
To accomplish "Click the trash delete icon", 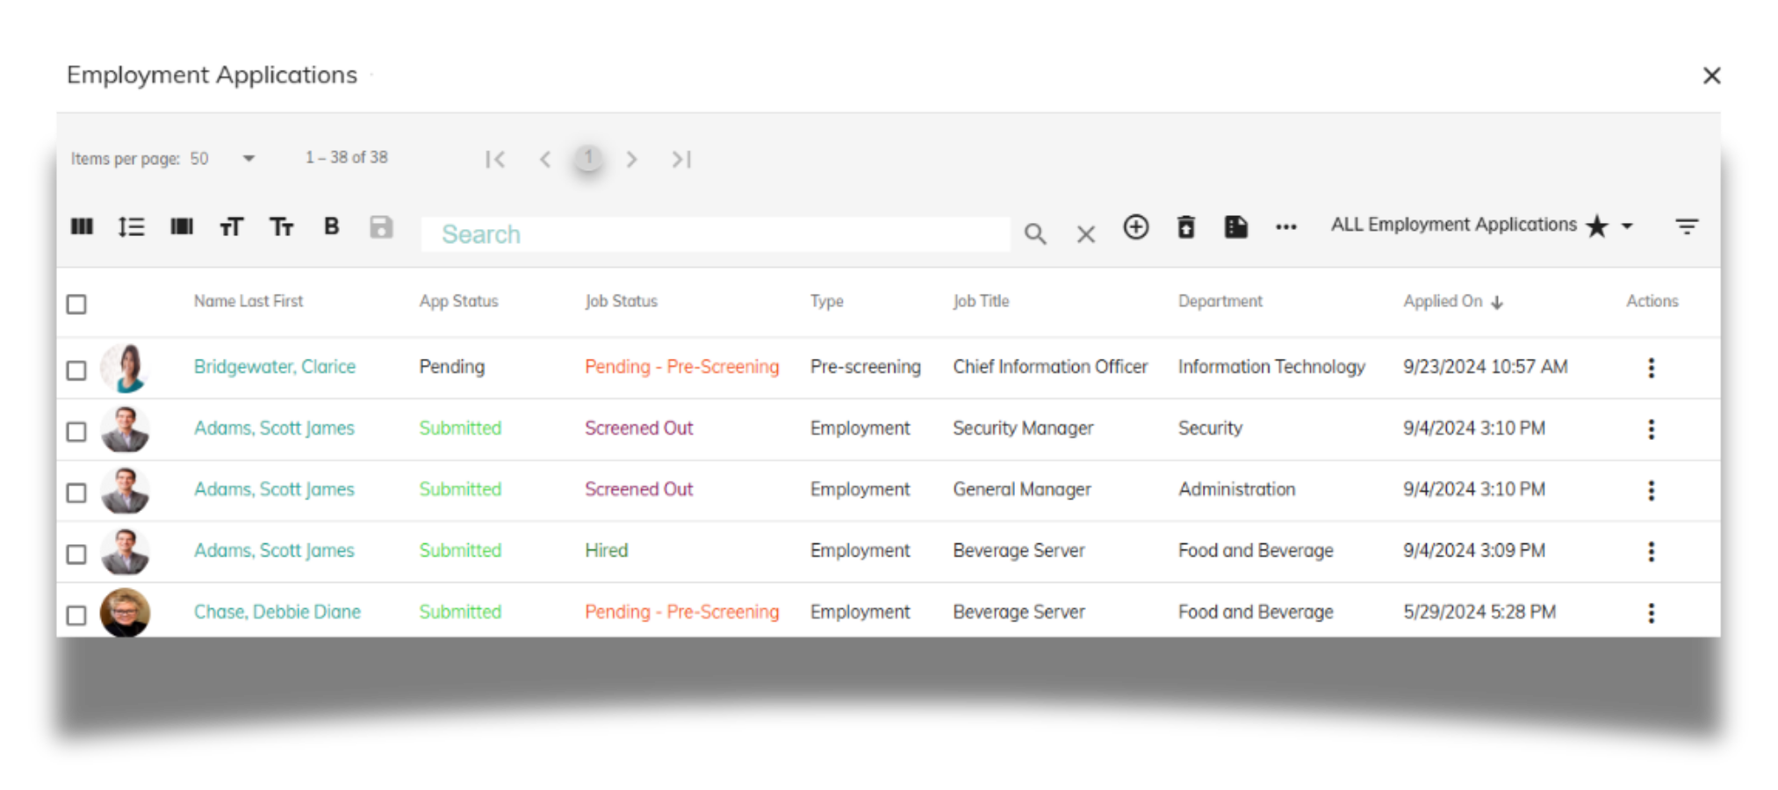I will pyautogui.click(x=1185, y=227).
